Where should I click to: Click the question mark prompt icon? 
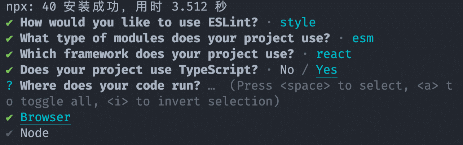[x=9, y=86]
